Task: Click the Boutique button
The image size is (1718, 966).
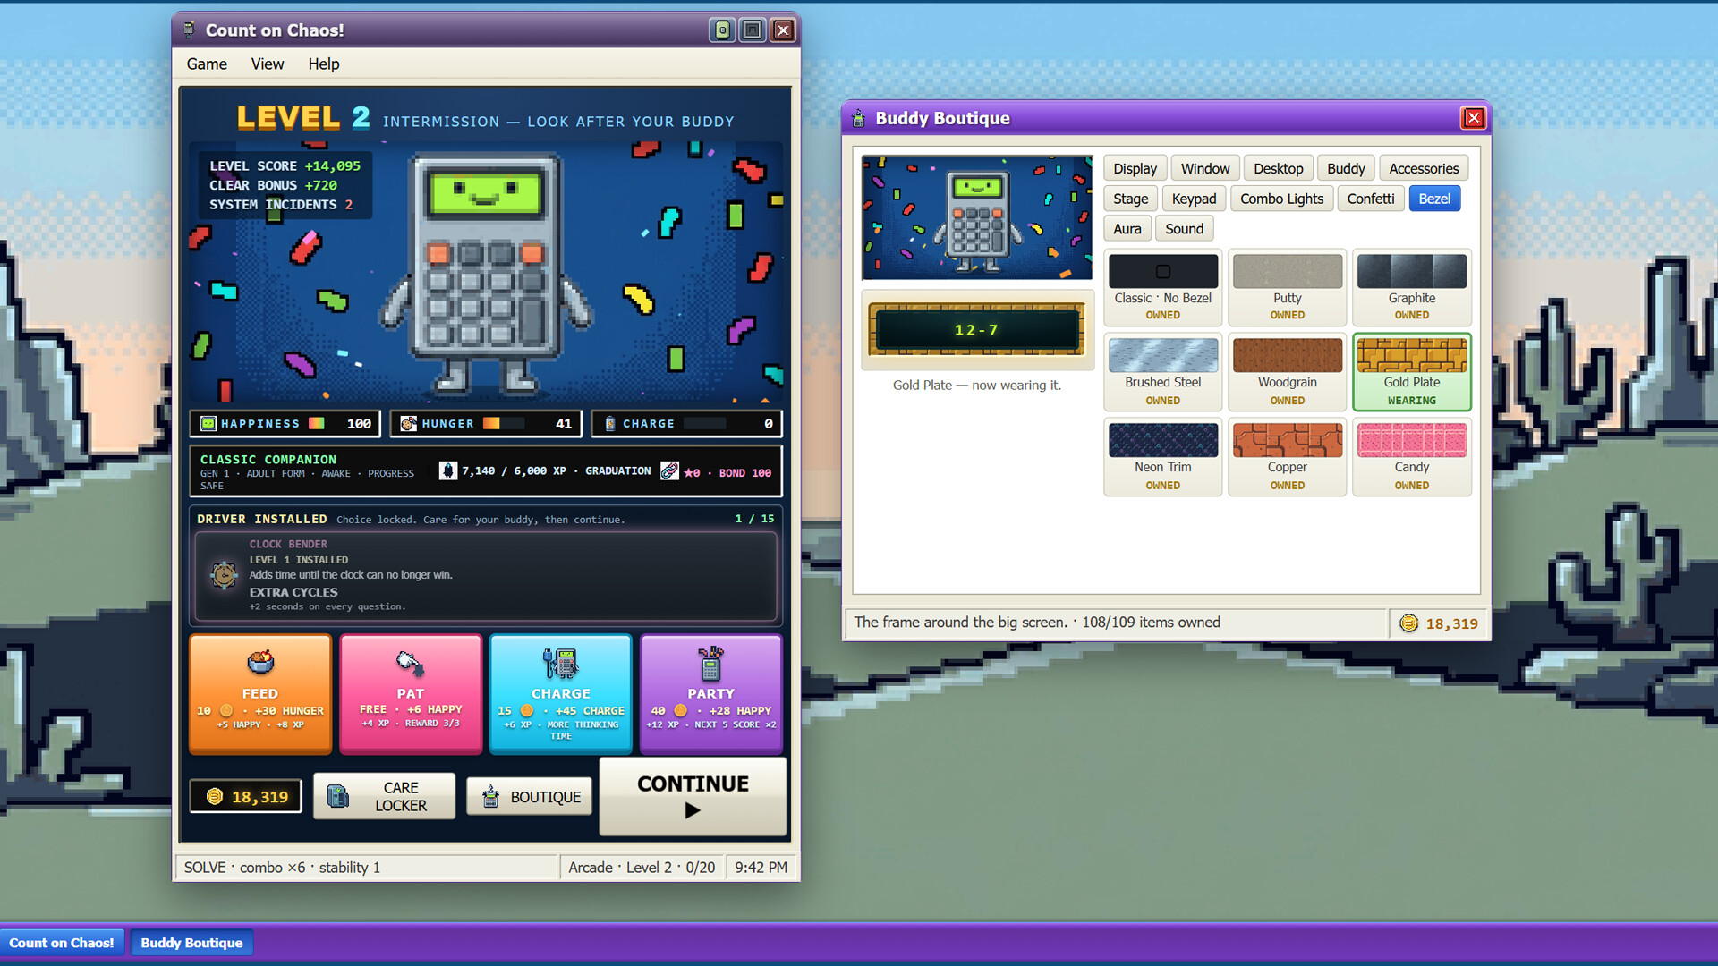Action: [x=529, y=796]
